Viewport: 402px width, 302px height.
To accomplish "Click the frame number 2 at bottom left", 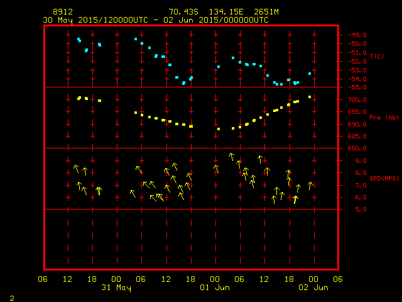I will 11,297.
